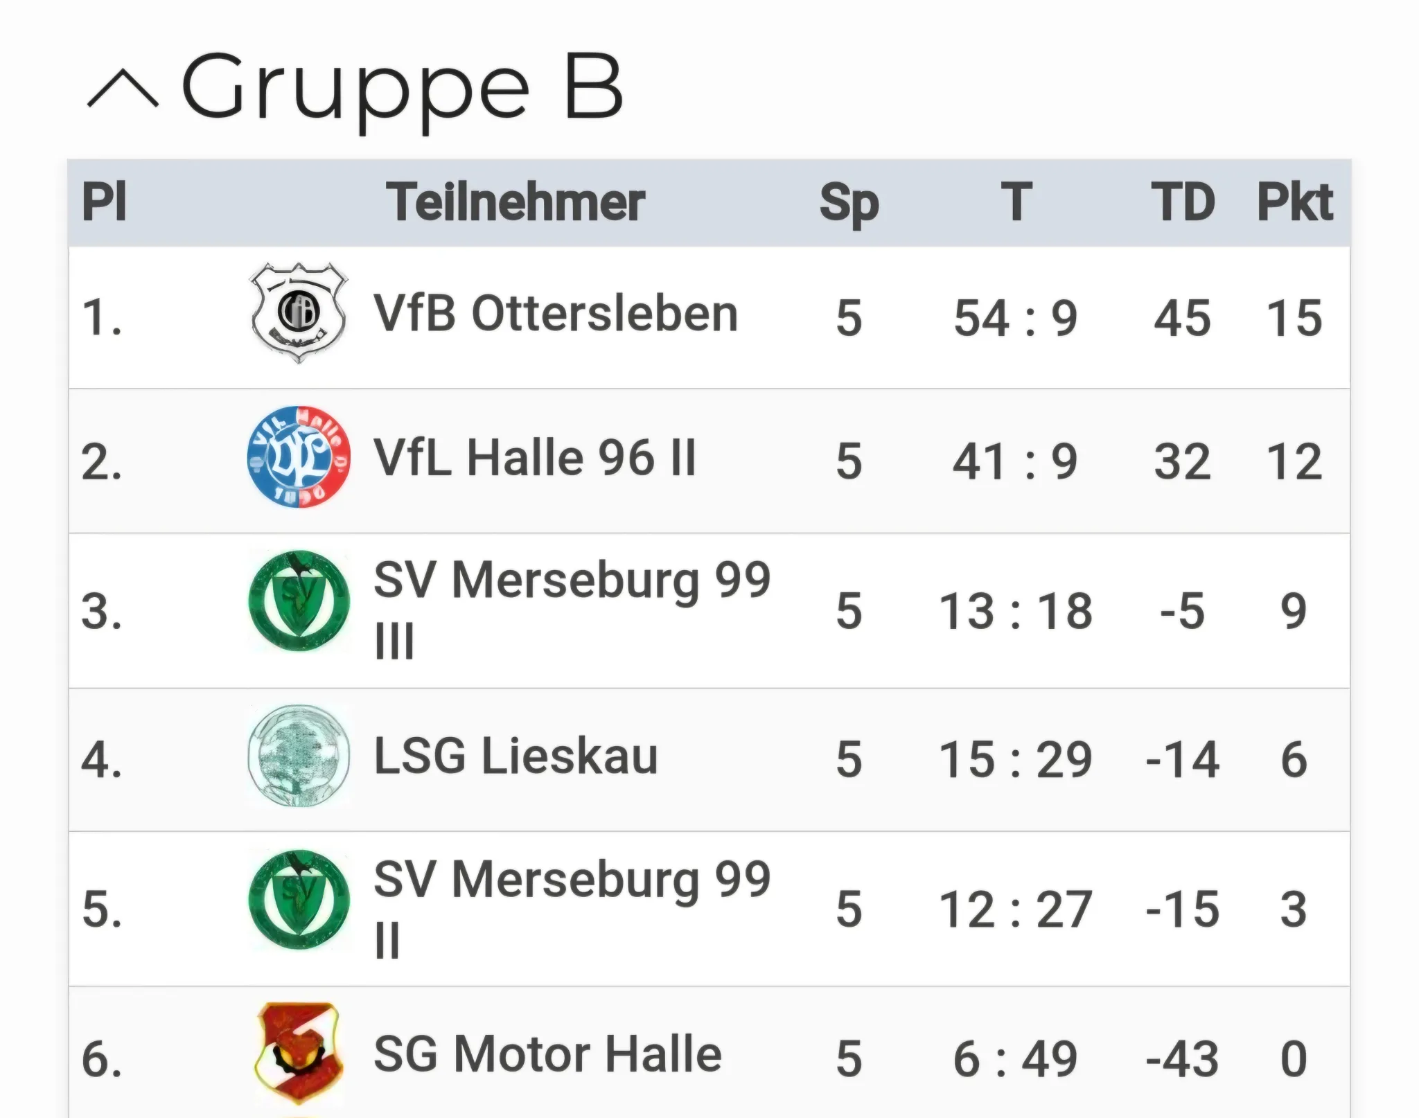This screenshot has height=1118, width=1419.
Task: Open the VfB Ottersleben team link
Action: pos(556,314)
